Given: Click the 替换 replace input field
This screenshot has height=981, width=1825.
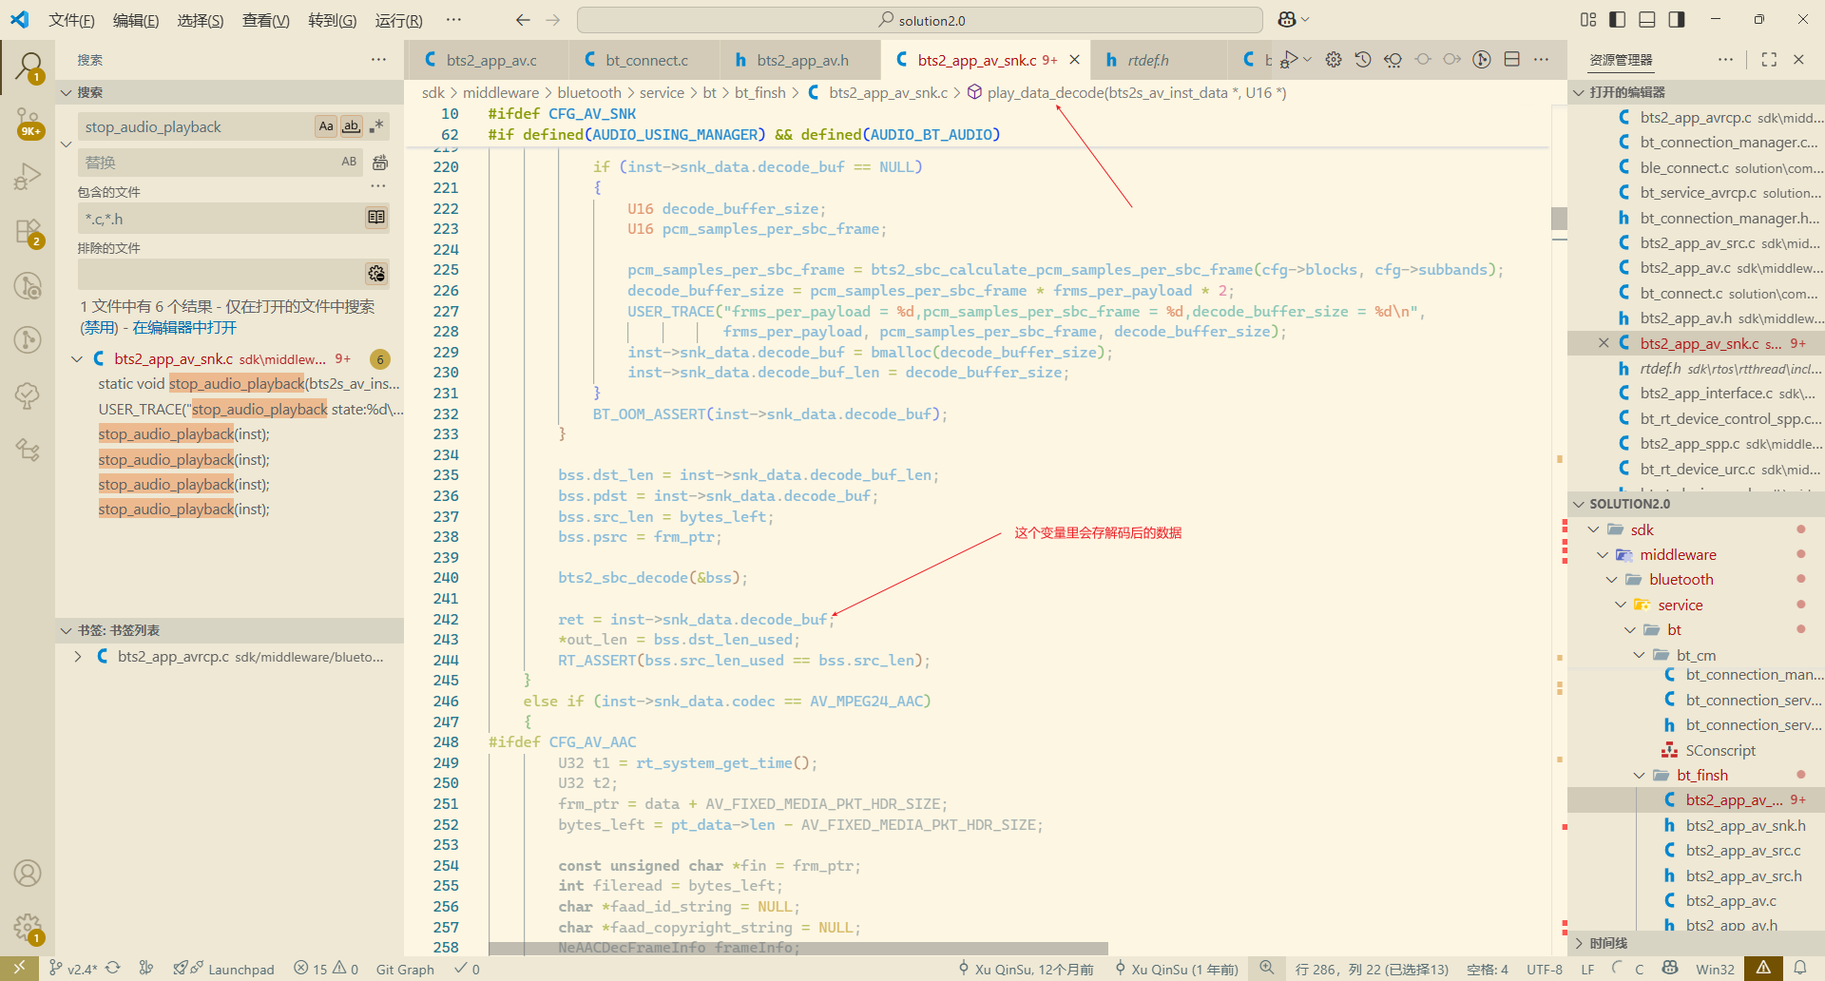Looking at the screenshot, I should coord(209,163).
